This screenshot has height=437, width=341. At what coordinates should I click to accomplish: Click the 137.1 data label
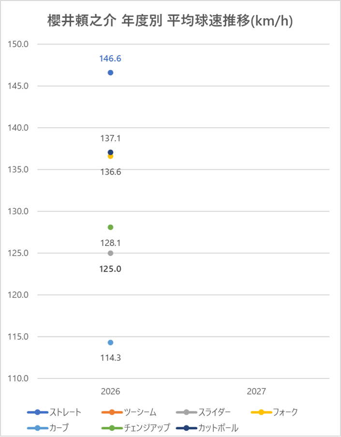[x=110, y=139]
